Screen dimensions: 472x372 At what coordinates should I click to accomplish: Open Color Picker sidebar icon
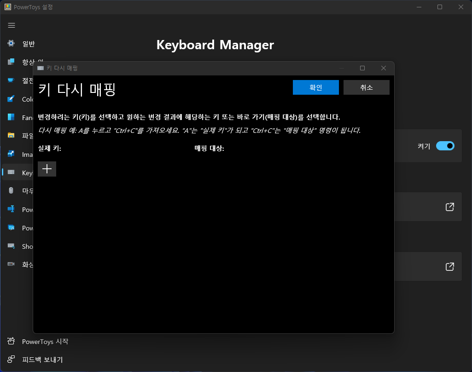coord(11,98)
